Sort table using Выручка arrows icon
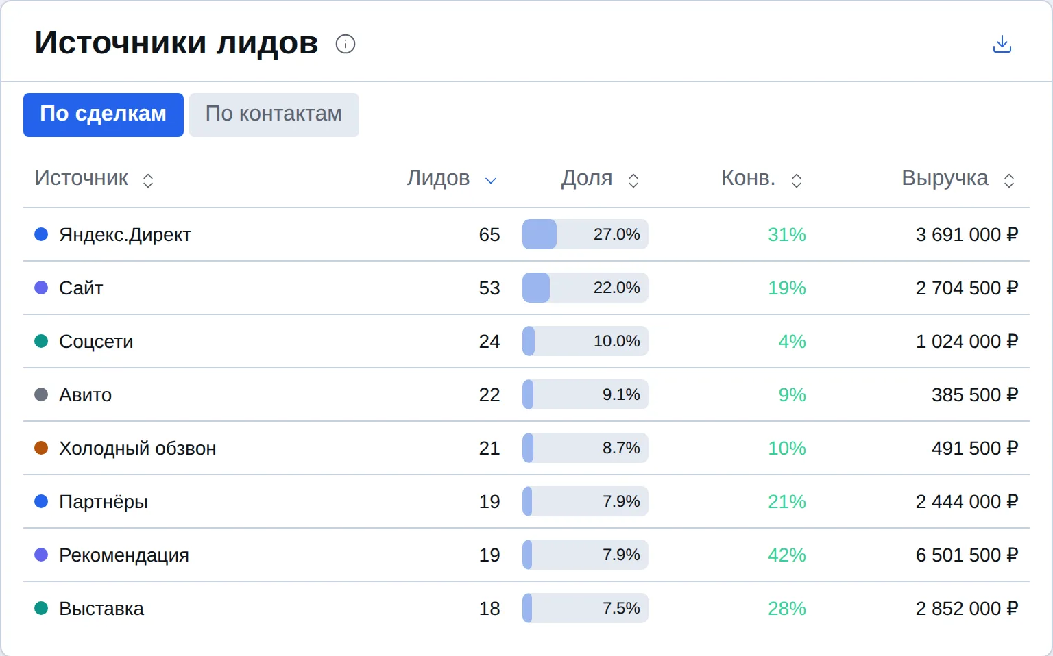Image resolution: width=1053 pixels, height=656 pixels. pos(1009,180)
